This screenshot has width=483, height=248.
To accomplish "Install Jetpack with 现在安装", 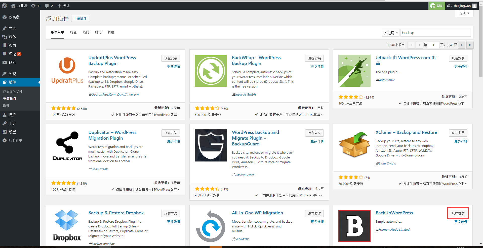I will tap(458, 58).
